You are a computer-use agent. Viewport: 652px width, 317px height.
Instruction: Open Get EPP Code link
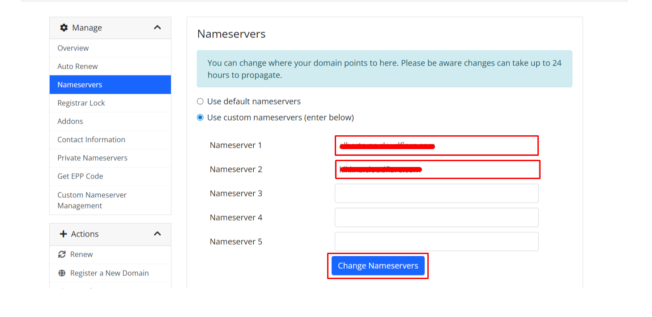80,176
